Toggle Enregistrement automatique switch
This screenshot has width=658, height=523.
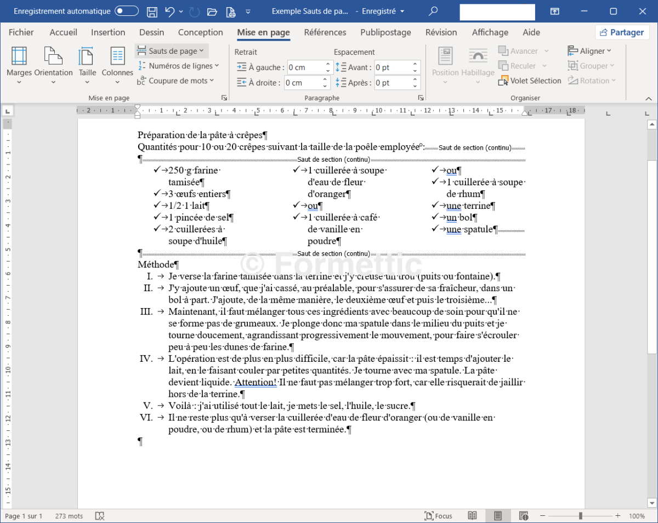[x=126, y=11]
